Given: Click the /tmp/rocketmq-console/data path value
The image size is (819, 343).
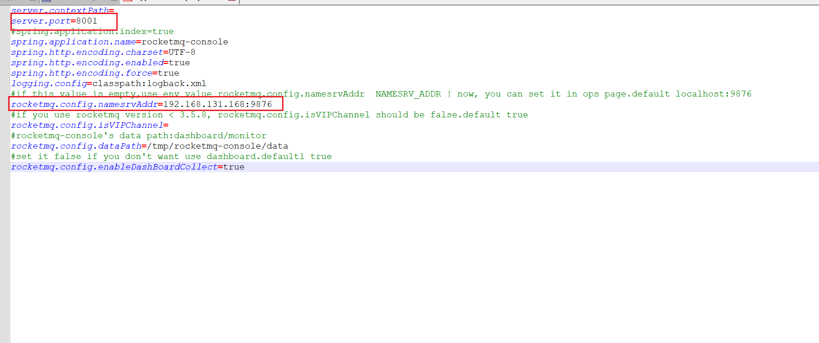Looking at the screenshot, I should coord(218,146).
